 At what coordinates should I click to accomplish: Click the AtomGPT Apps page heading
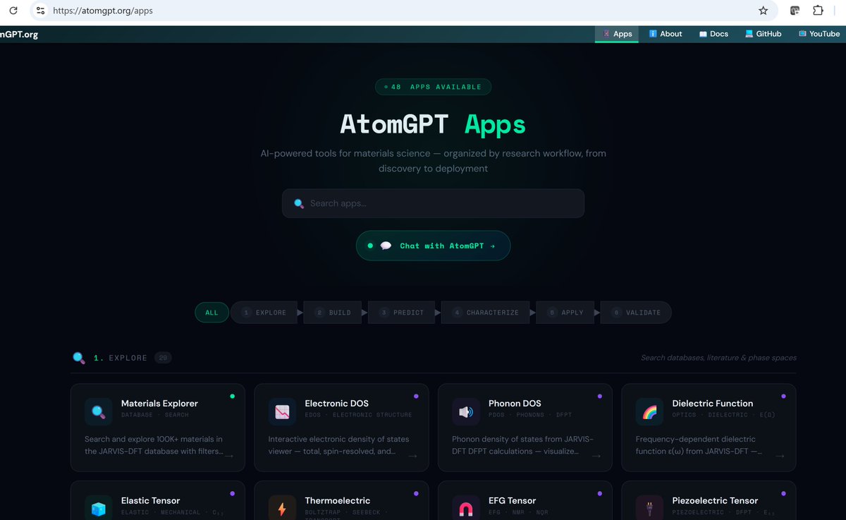433,124
